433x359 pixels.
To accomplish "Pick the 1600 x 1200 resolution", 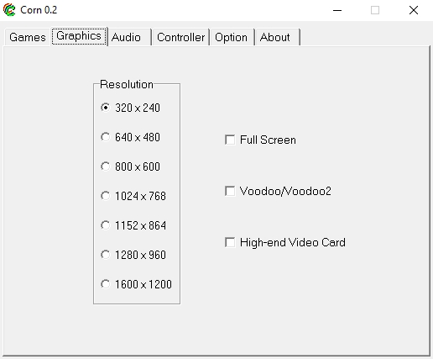I will click(136, 284).
